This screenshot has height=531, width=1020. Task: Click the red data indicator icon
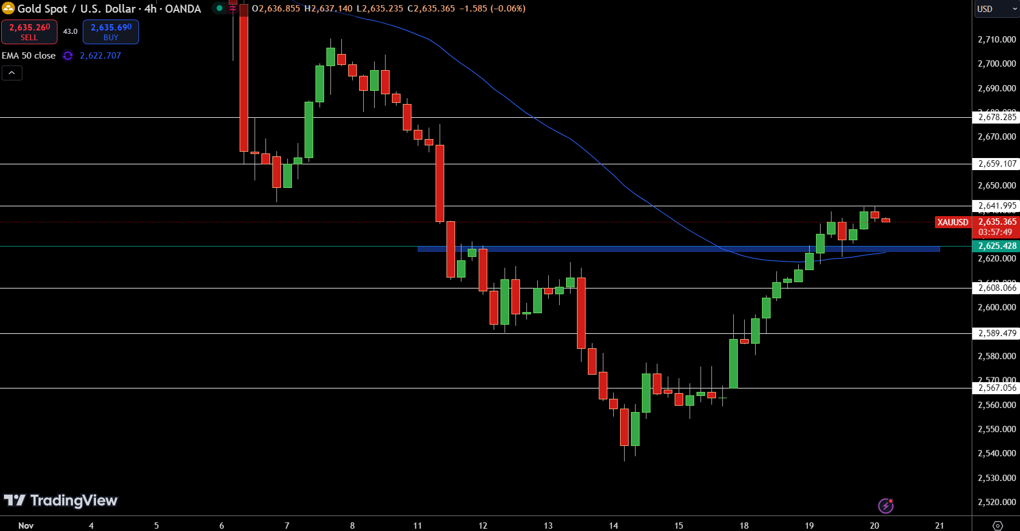click(233, 8)
